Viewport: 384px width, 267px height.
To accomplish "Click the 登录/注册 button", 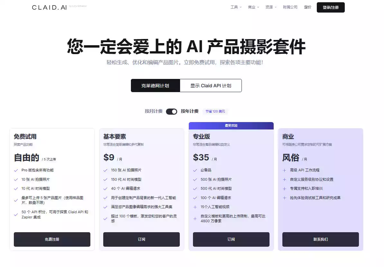I will tap(331, 7).
